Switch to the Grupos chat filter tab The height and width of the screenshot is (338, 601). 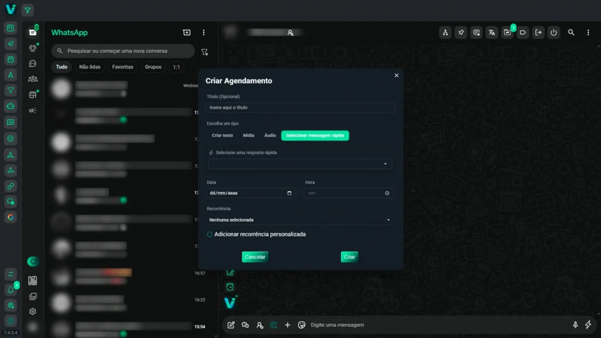coord(153,67)
